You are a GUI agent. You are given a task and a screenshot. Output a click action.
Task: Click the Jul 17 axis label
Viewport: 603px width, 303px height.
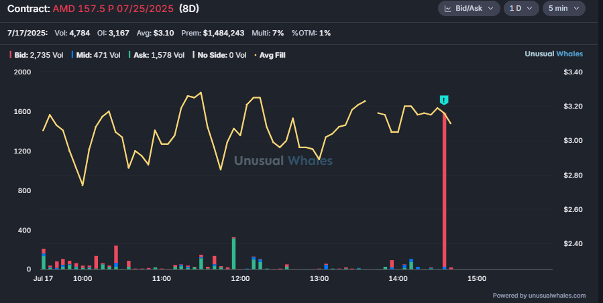(x=43, y=278)
